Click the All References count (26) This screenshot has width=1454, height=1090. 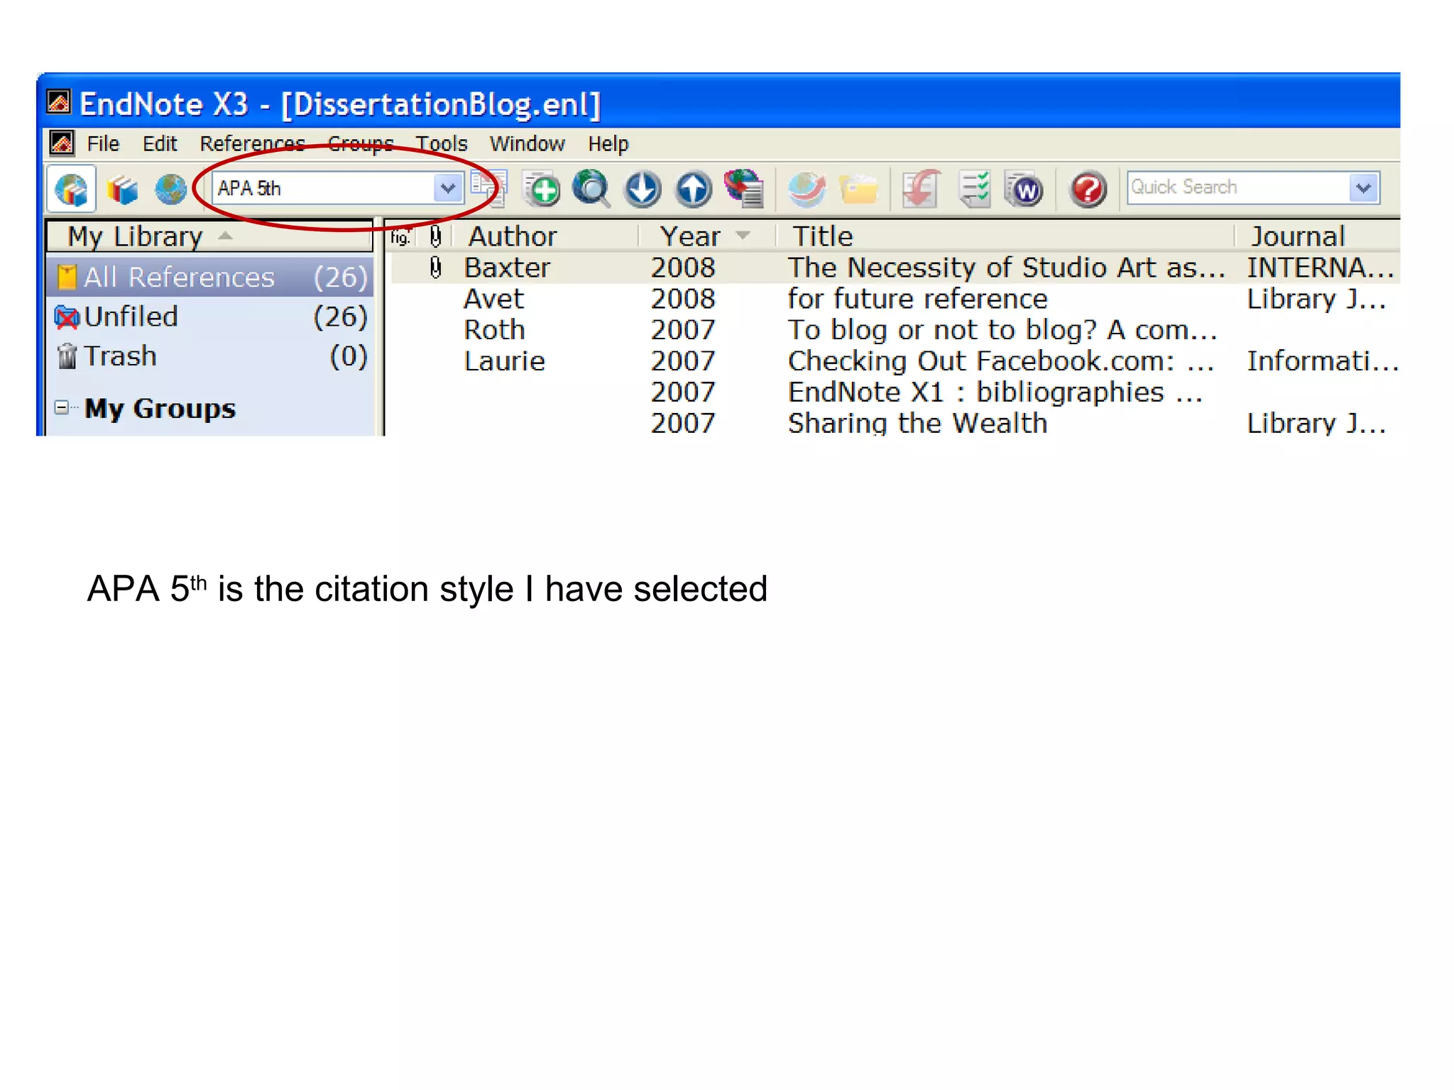[x=341, y=277]
